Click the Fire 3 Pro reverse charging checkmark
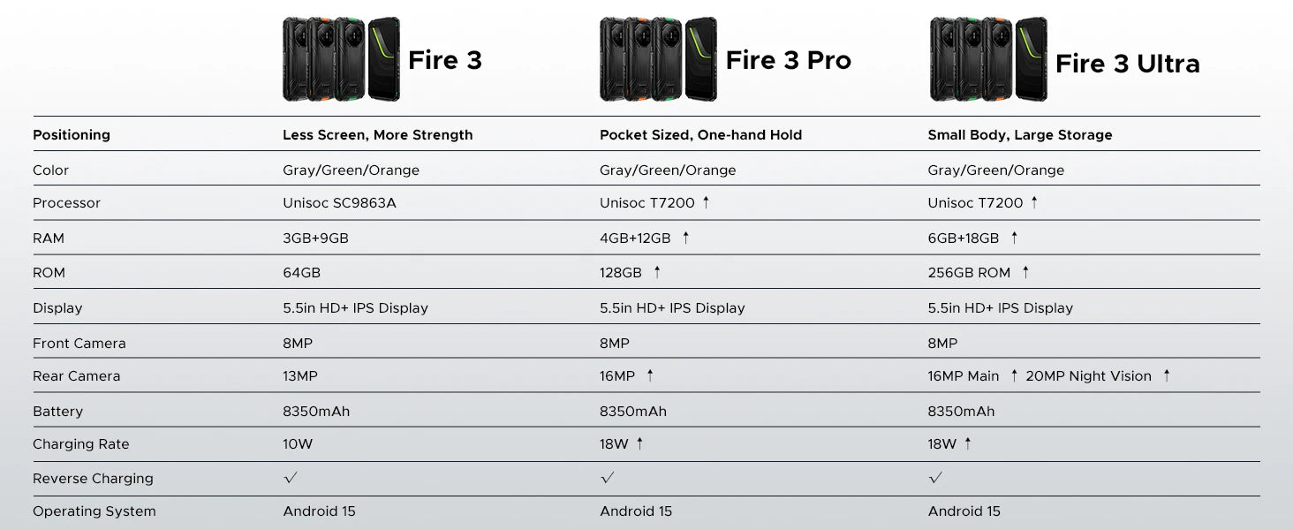The height and width of the screenshot is (530, 1293). [607, 478]
